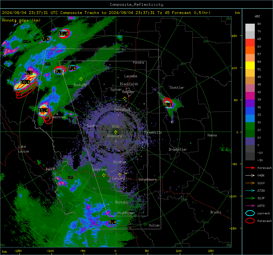This screenshot has width=273, height=255.
Task: Click the yellow diamond marker above Calgary
Action: [120, 175]
